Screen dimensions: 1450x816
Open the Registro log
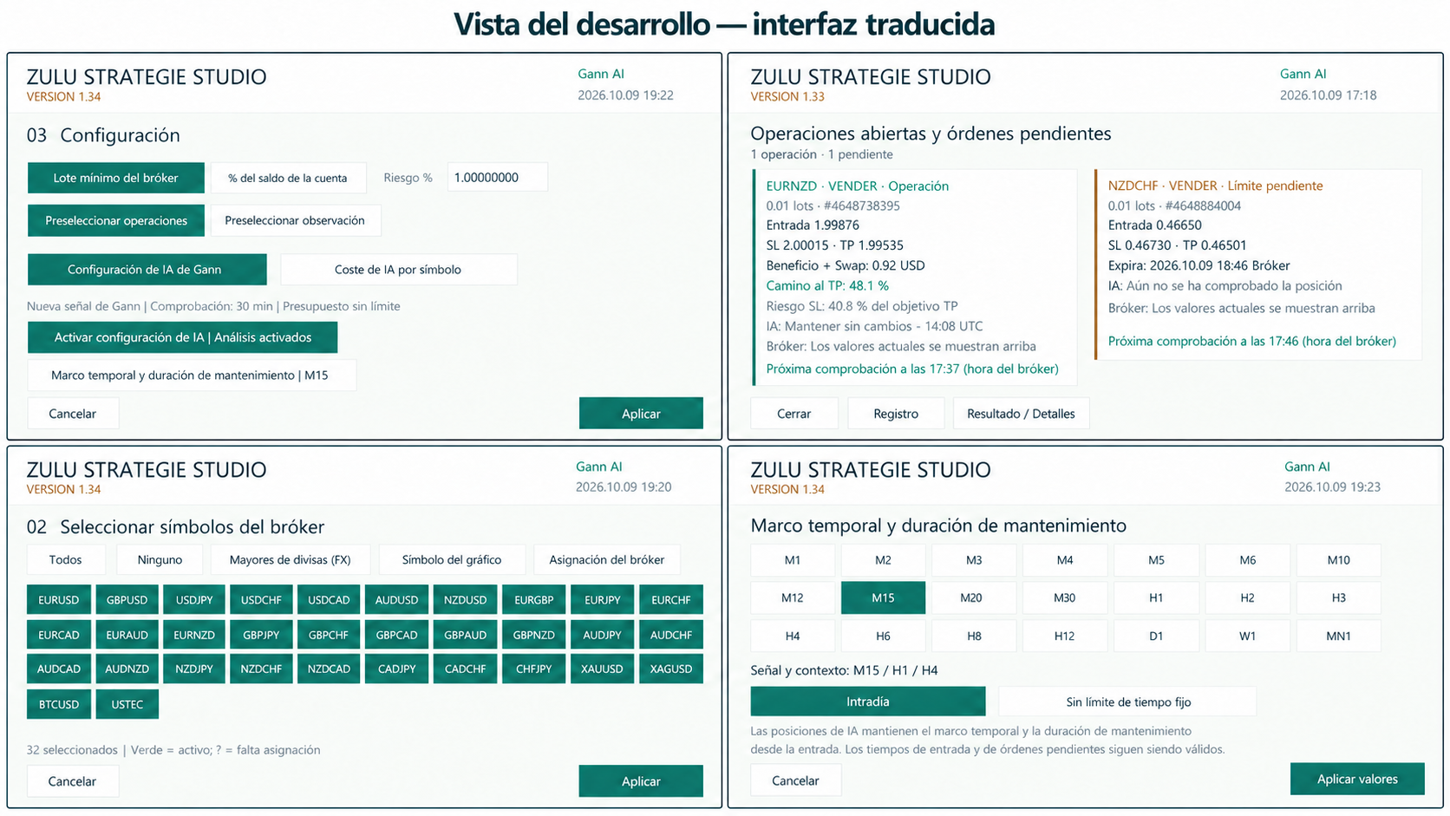pos(896,414)
